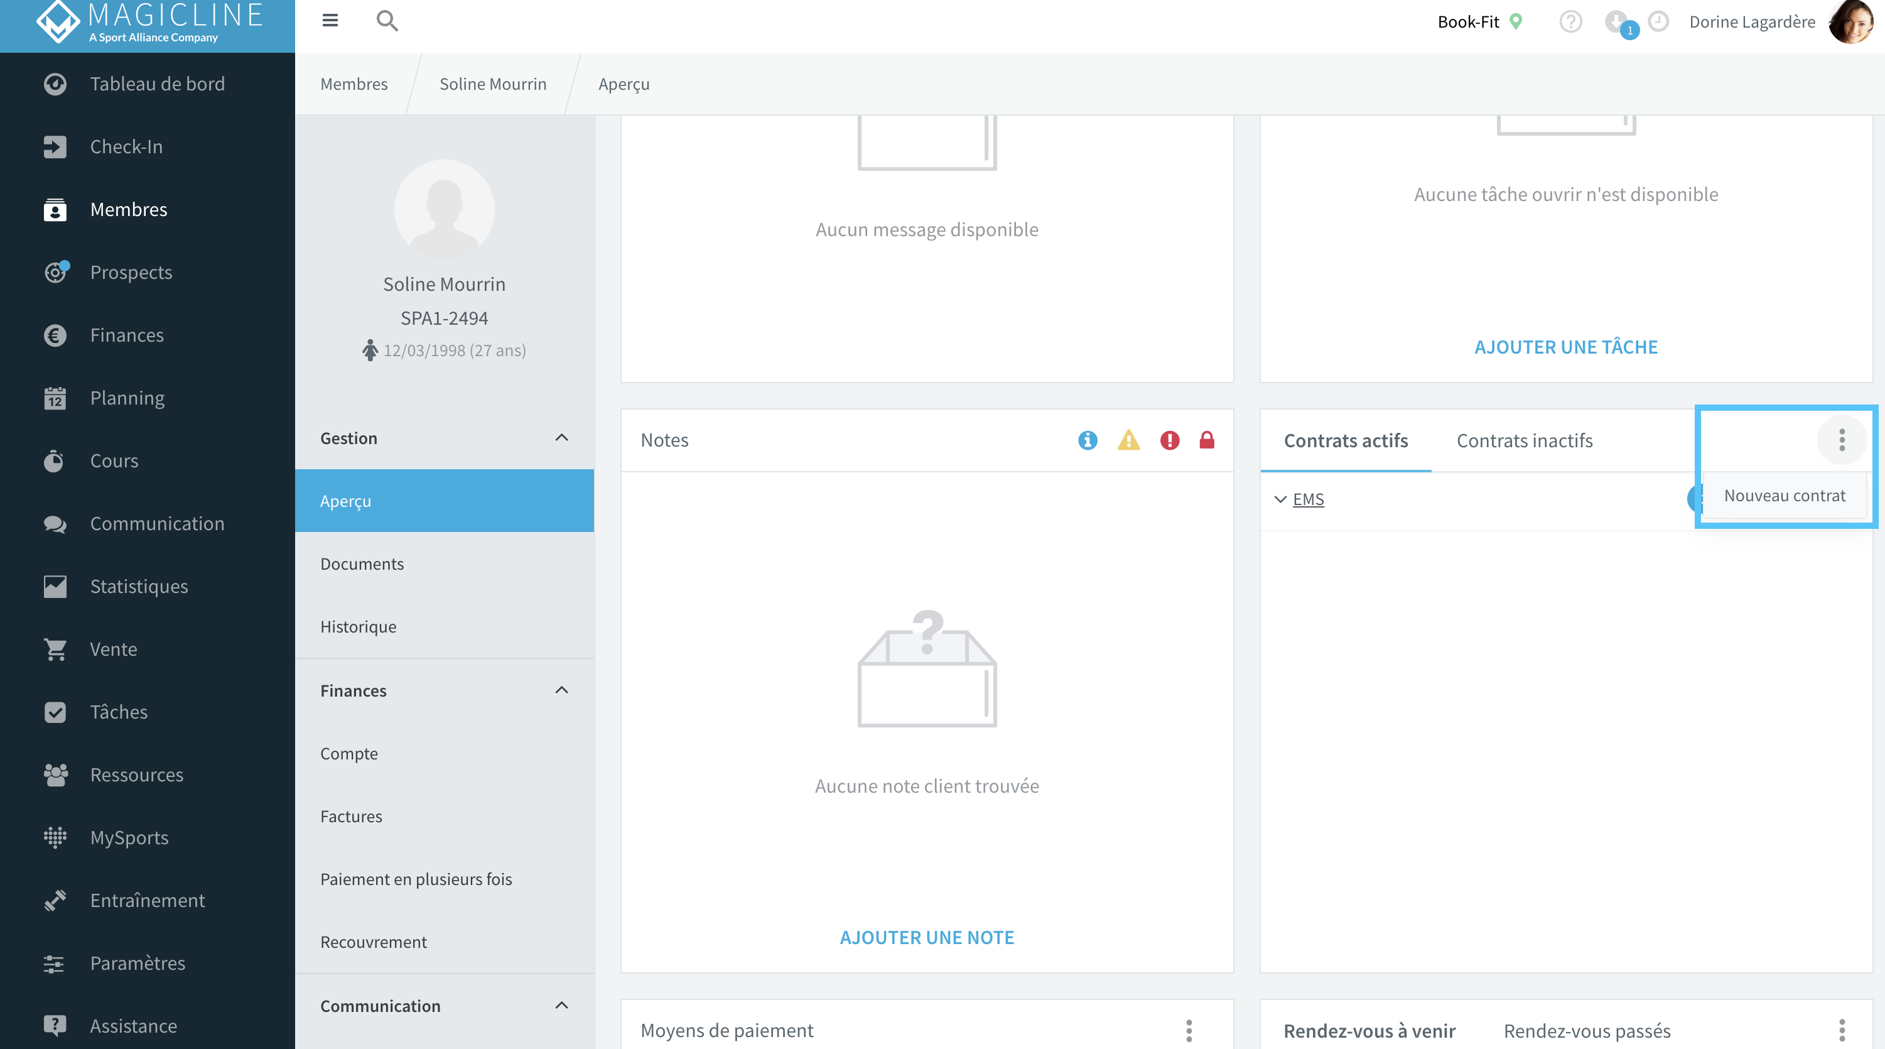Open the clock history icon
Viewport: 1885px width, 1049px height.
coord(1658,21)
